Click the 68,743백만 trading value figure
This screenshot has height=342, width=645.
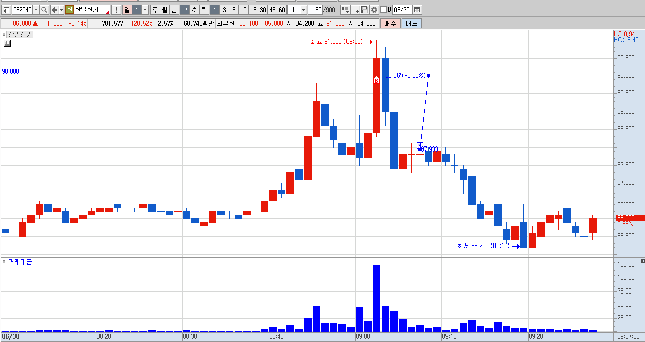[x=199, y=23]
